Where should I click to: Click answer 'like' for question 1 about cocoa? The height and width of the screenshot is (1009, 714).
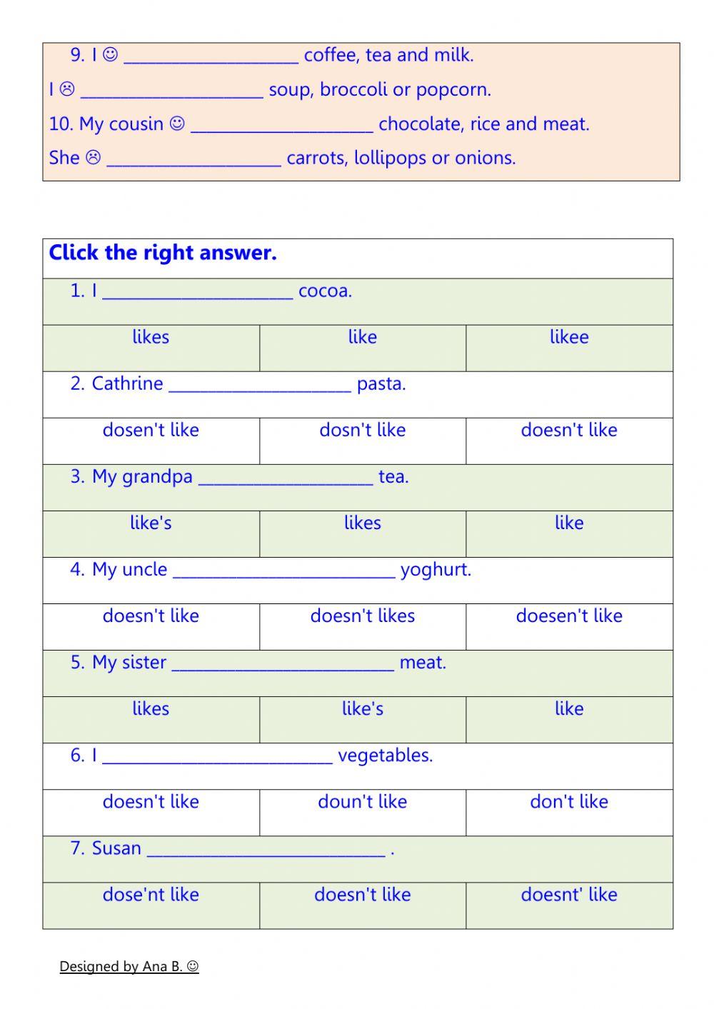pos(363,338)
